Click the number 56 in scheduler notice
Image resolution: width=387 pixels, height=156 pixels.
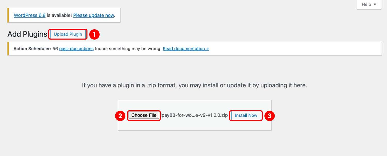point(55,49)
